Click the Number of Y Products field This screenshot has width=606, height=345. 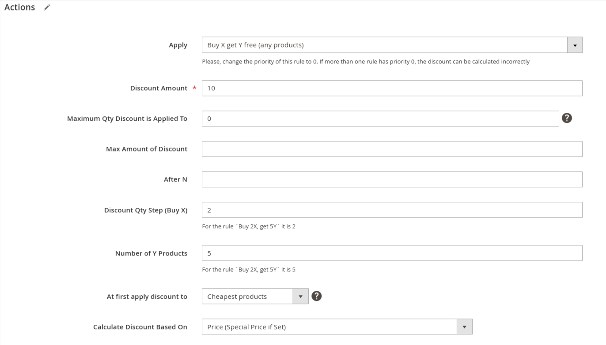click(392, 253)
